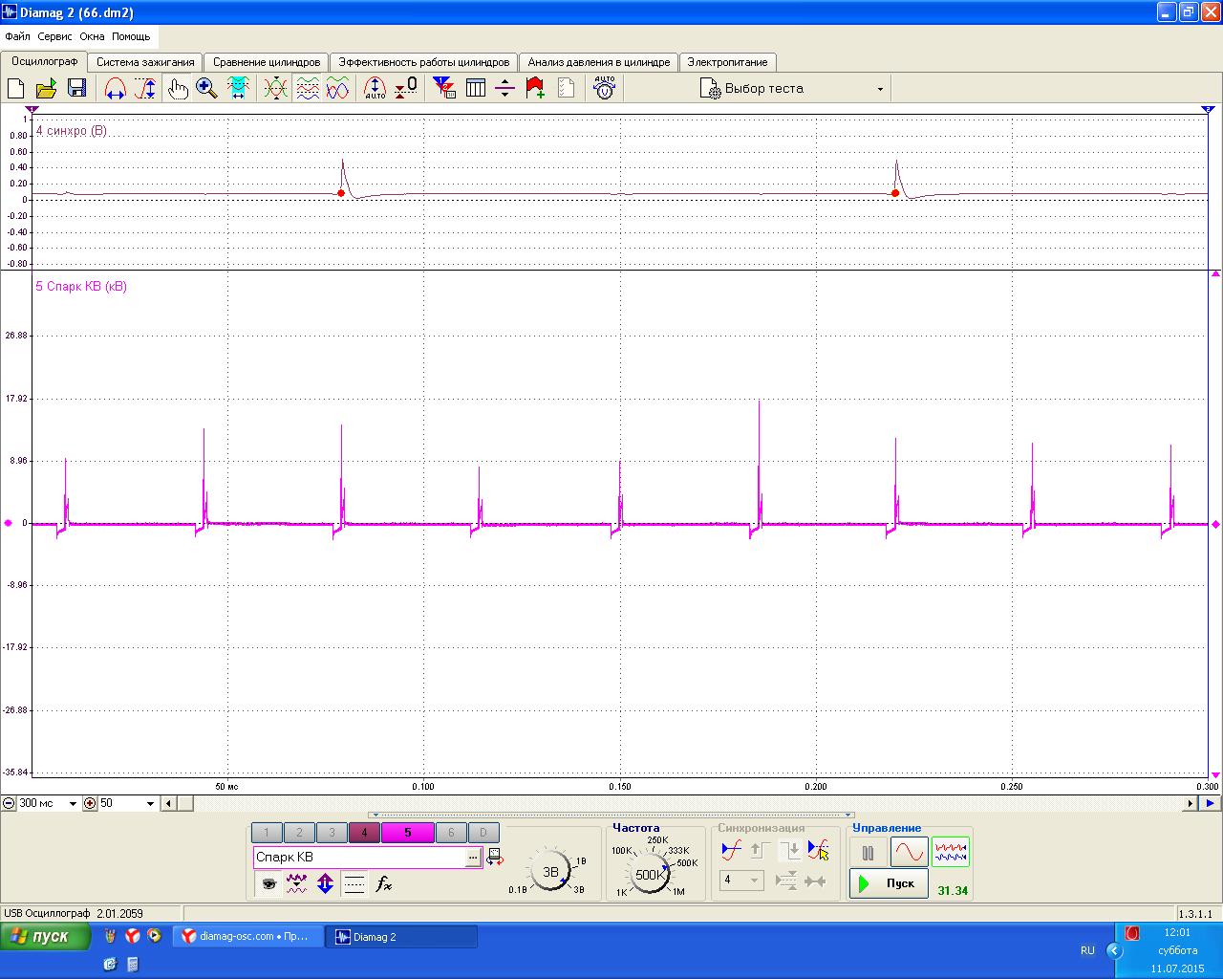Activate the hand pan tool
The height and width of the screenshot is (979, 1223).
[x=177, y=89]
